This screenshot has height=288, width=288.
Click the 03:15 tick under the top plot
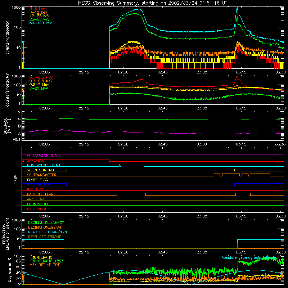click(241, 72)
